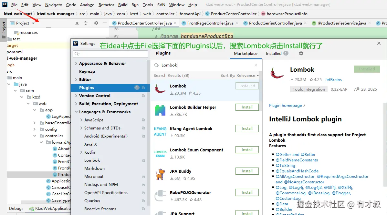Click the expand all icon in Project panel

[x=77, y=23]
